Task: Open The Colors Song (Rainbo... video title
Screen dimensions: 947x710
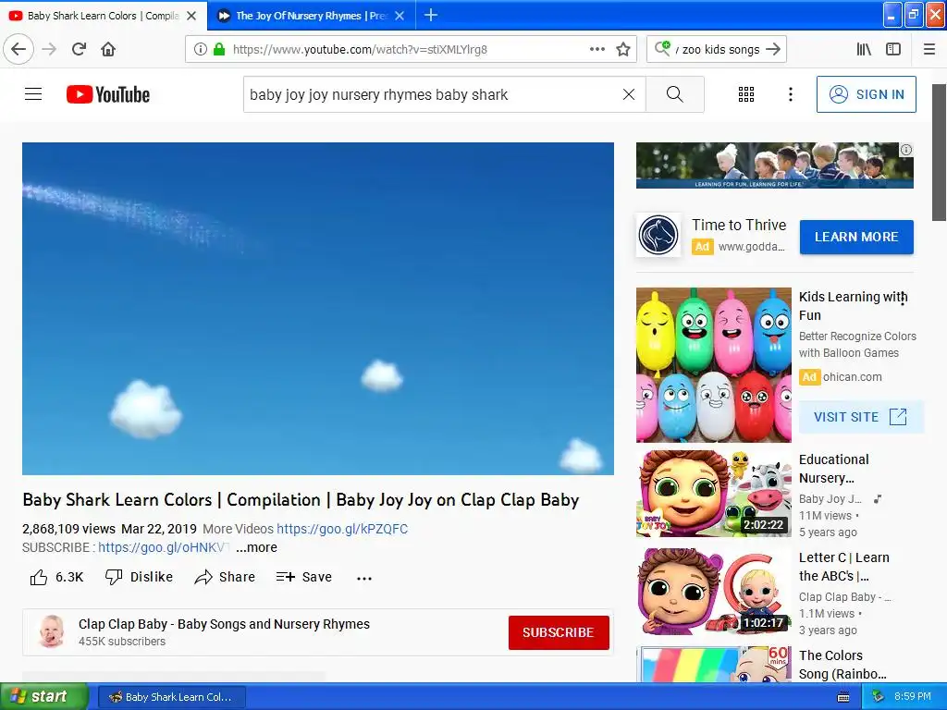Action: point(842,664)
